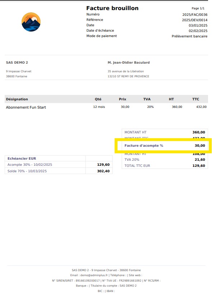Image resolution: width=212 pixels, height=301 pixels.
Task: Click the TVA column header
Action: pyautogui.click(x=147, y=99)
